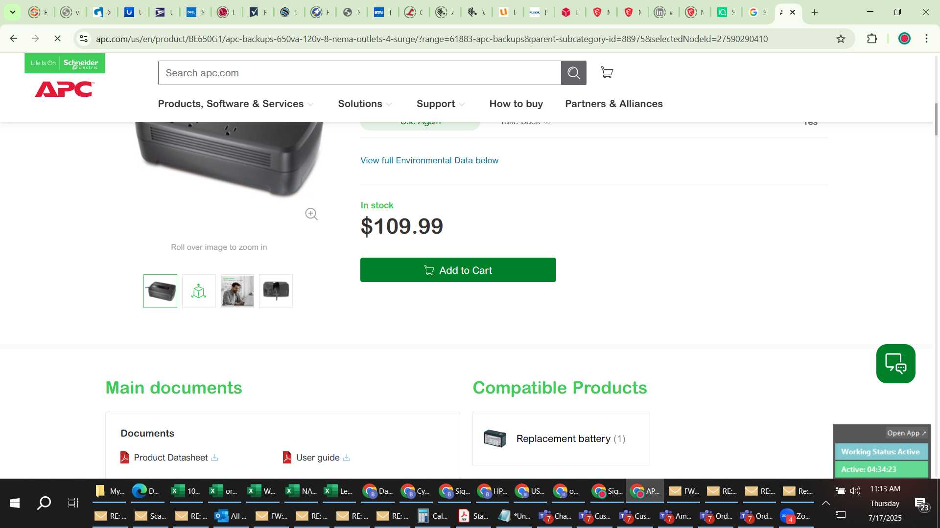Click the $109.99 price text
This screenshot has height=528, width=940.
tap(401, 226)
